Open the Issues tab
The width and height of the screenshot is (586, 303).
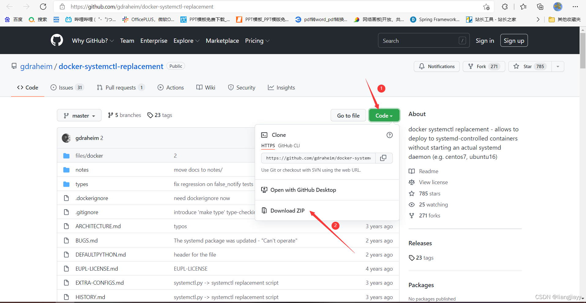pos(67,88)
